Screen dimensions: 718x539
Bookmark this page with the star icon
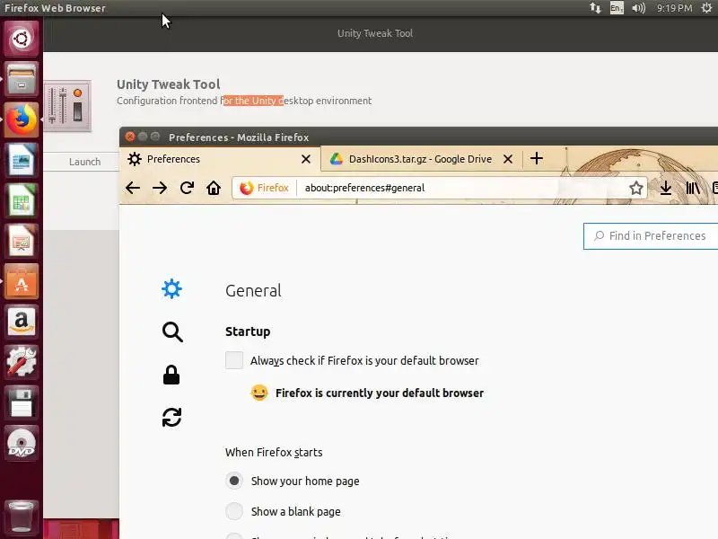pos(636,188)
